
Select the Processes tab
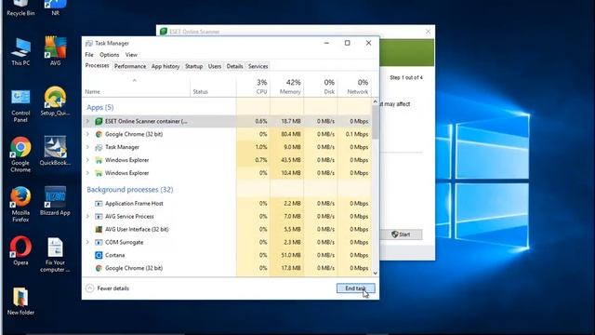[97, 66]
